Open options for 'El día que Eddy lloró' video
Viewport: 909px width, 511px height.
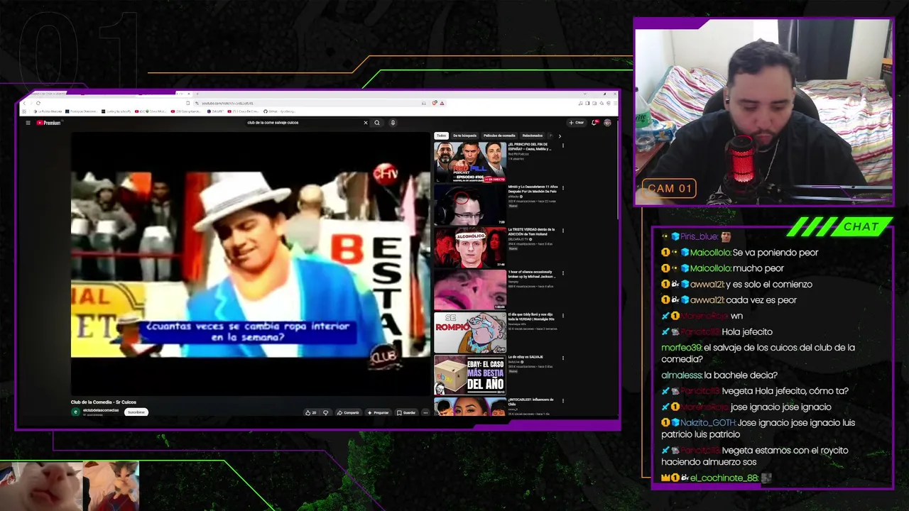563,316
